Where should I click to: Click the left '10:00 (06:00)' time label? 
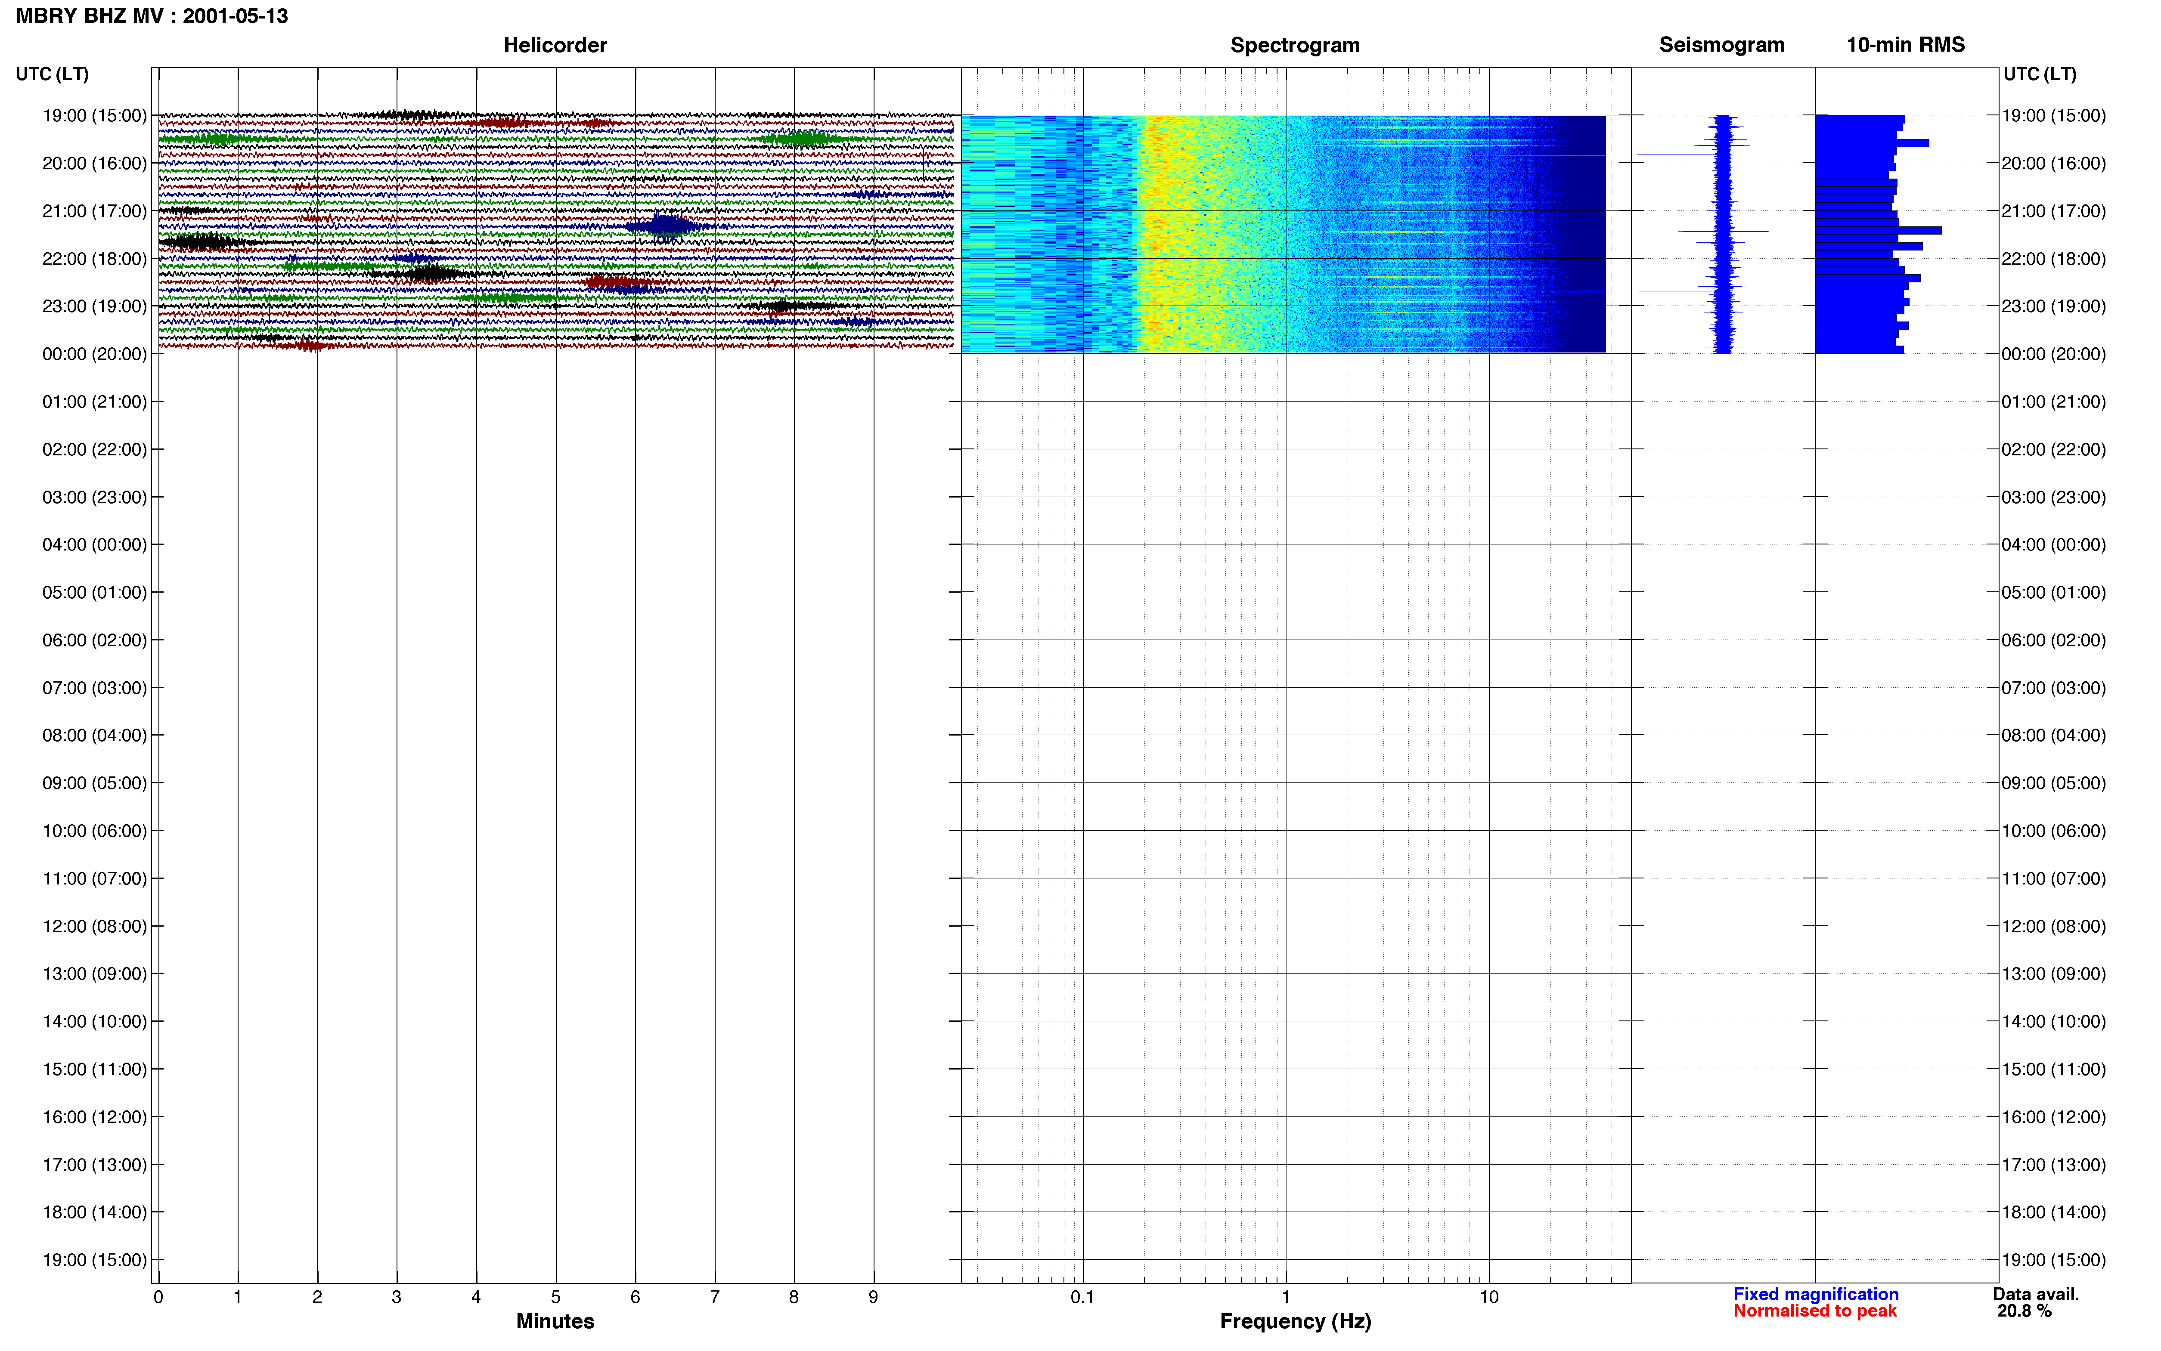tap(95, 831)
